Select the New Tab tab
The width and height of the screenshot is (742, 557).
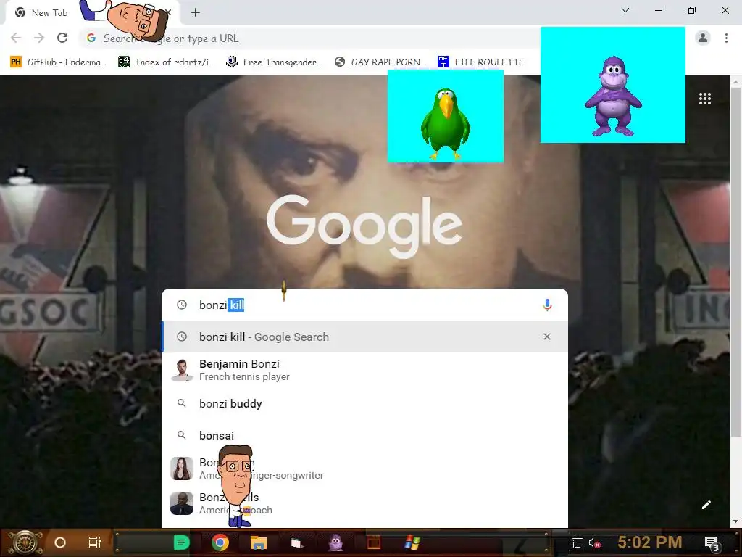[49, 13]
